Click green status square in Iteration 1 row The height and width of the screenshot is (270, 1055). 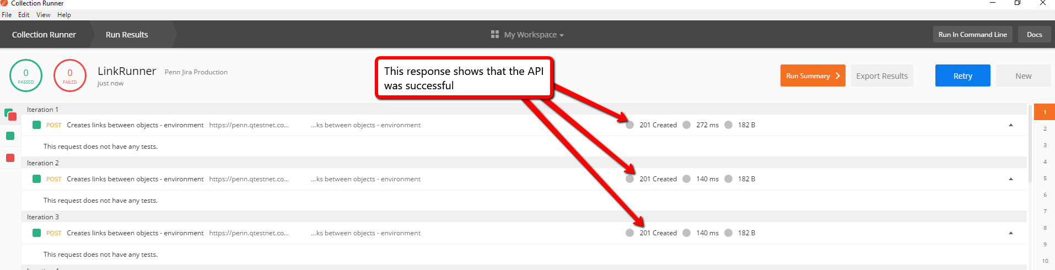pyautogui.click(x=36, y=125)
